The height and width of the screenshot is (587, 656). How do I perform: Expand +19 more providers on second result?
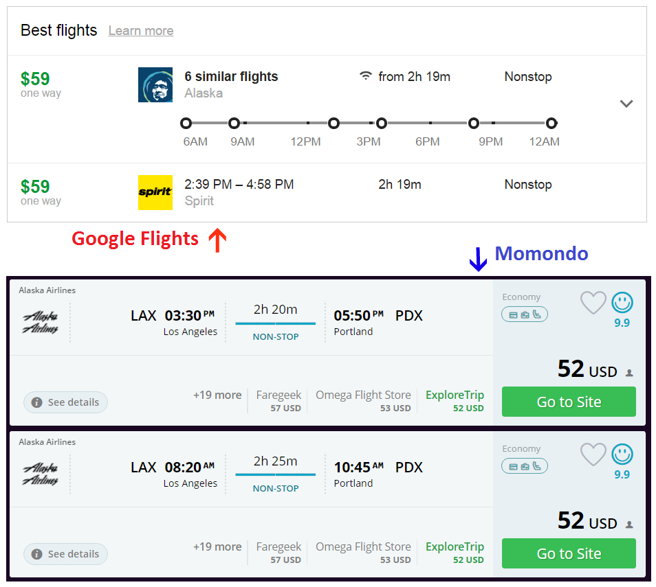tap(217, 546)
